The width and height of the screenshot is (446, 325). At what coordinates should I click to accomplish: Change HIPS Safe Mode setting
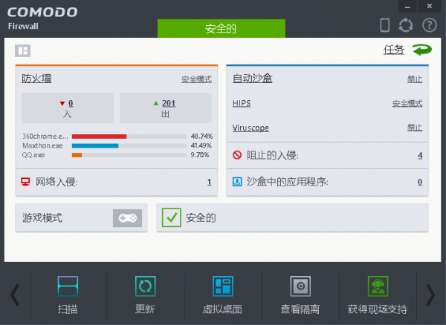coord(407,103)
